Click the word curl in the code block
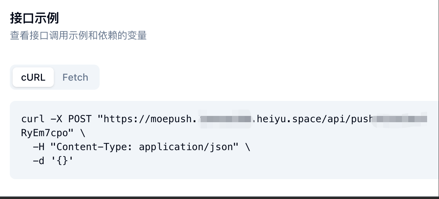 point(33,119)
